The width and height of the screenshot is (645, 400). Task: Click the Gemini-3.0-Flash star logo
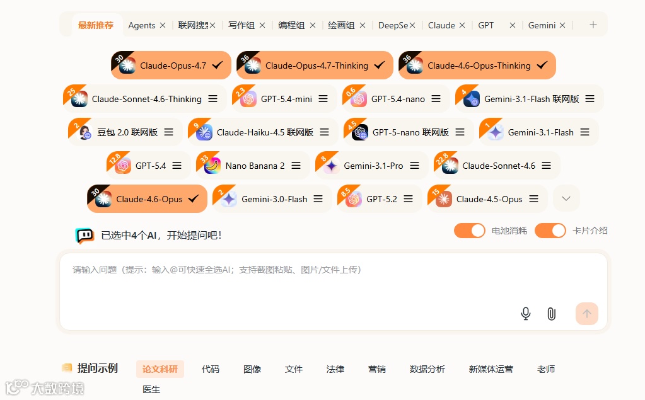coord(229,199)
